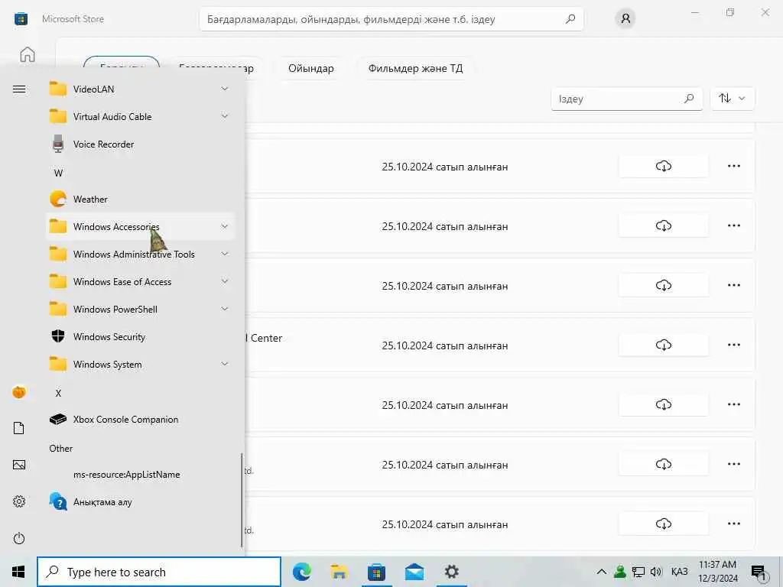Image resolution: width=783 pixels, height=587 pixels.
Task: Open the Virtual Audio Cable folder
Action: point(140,116)
